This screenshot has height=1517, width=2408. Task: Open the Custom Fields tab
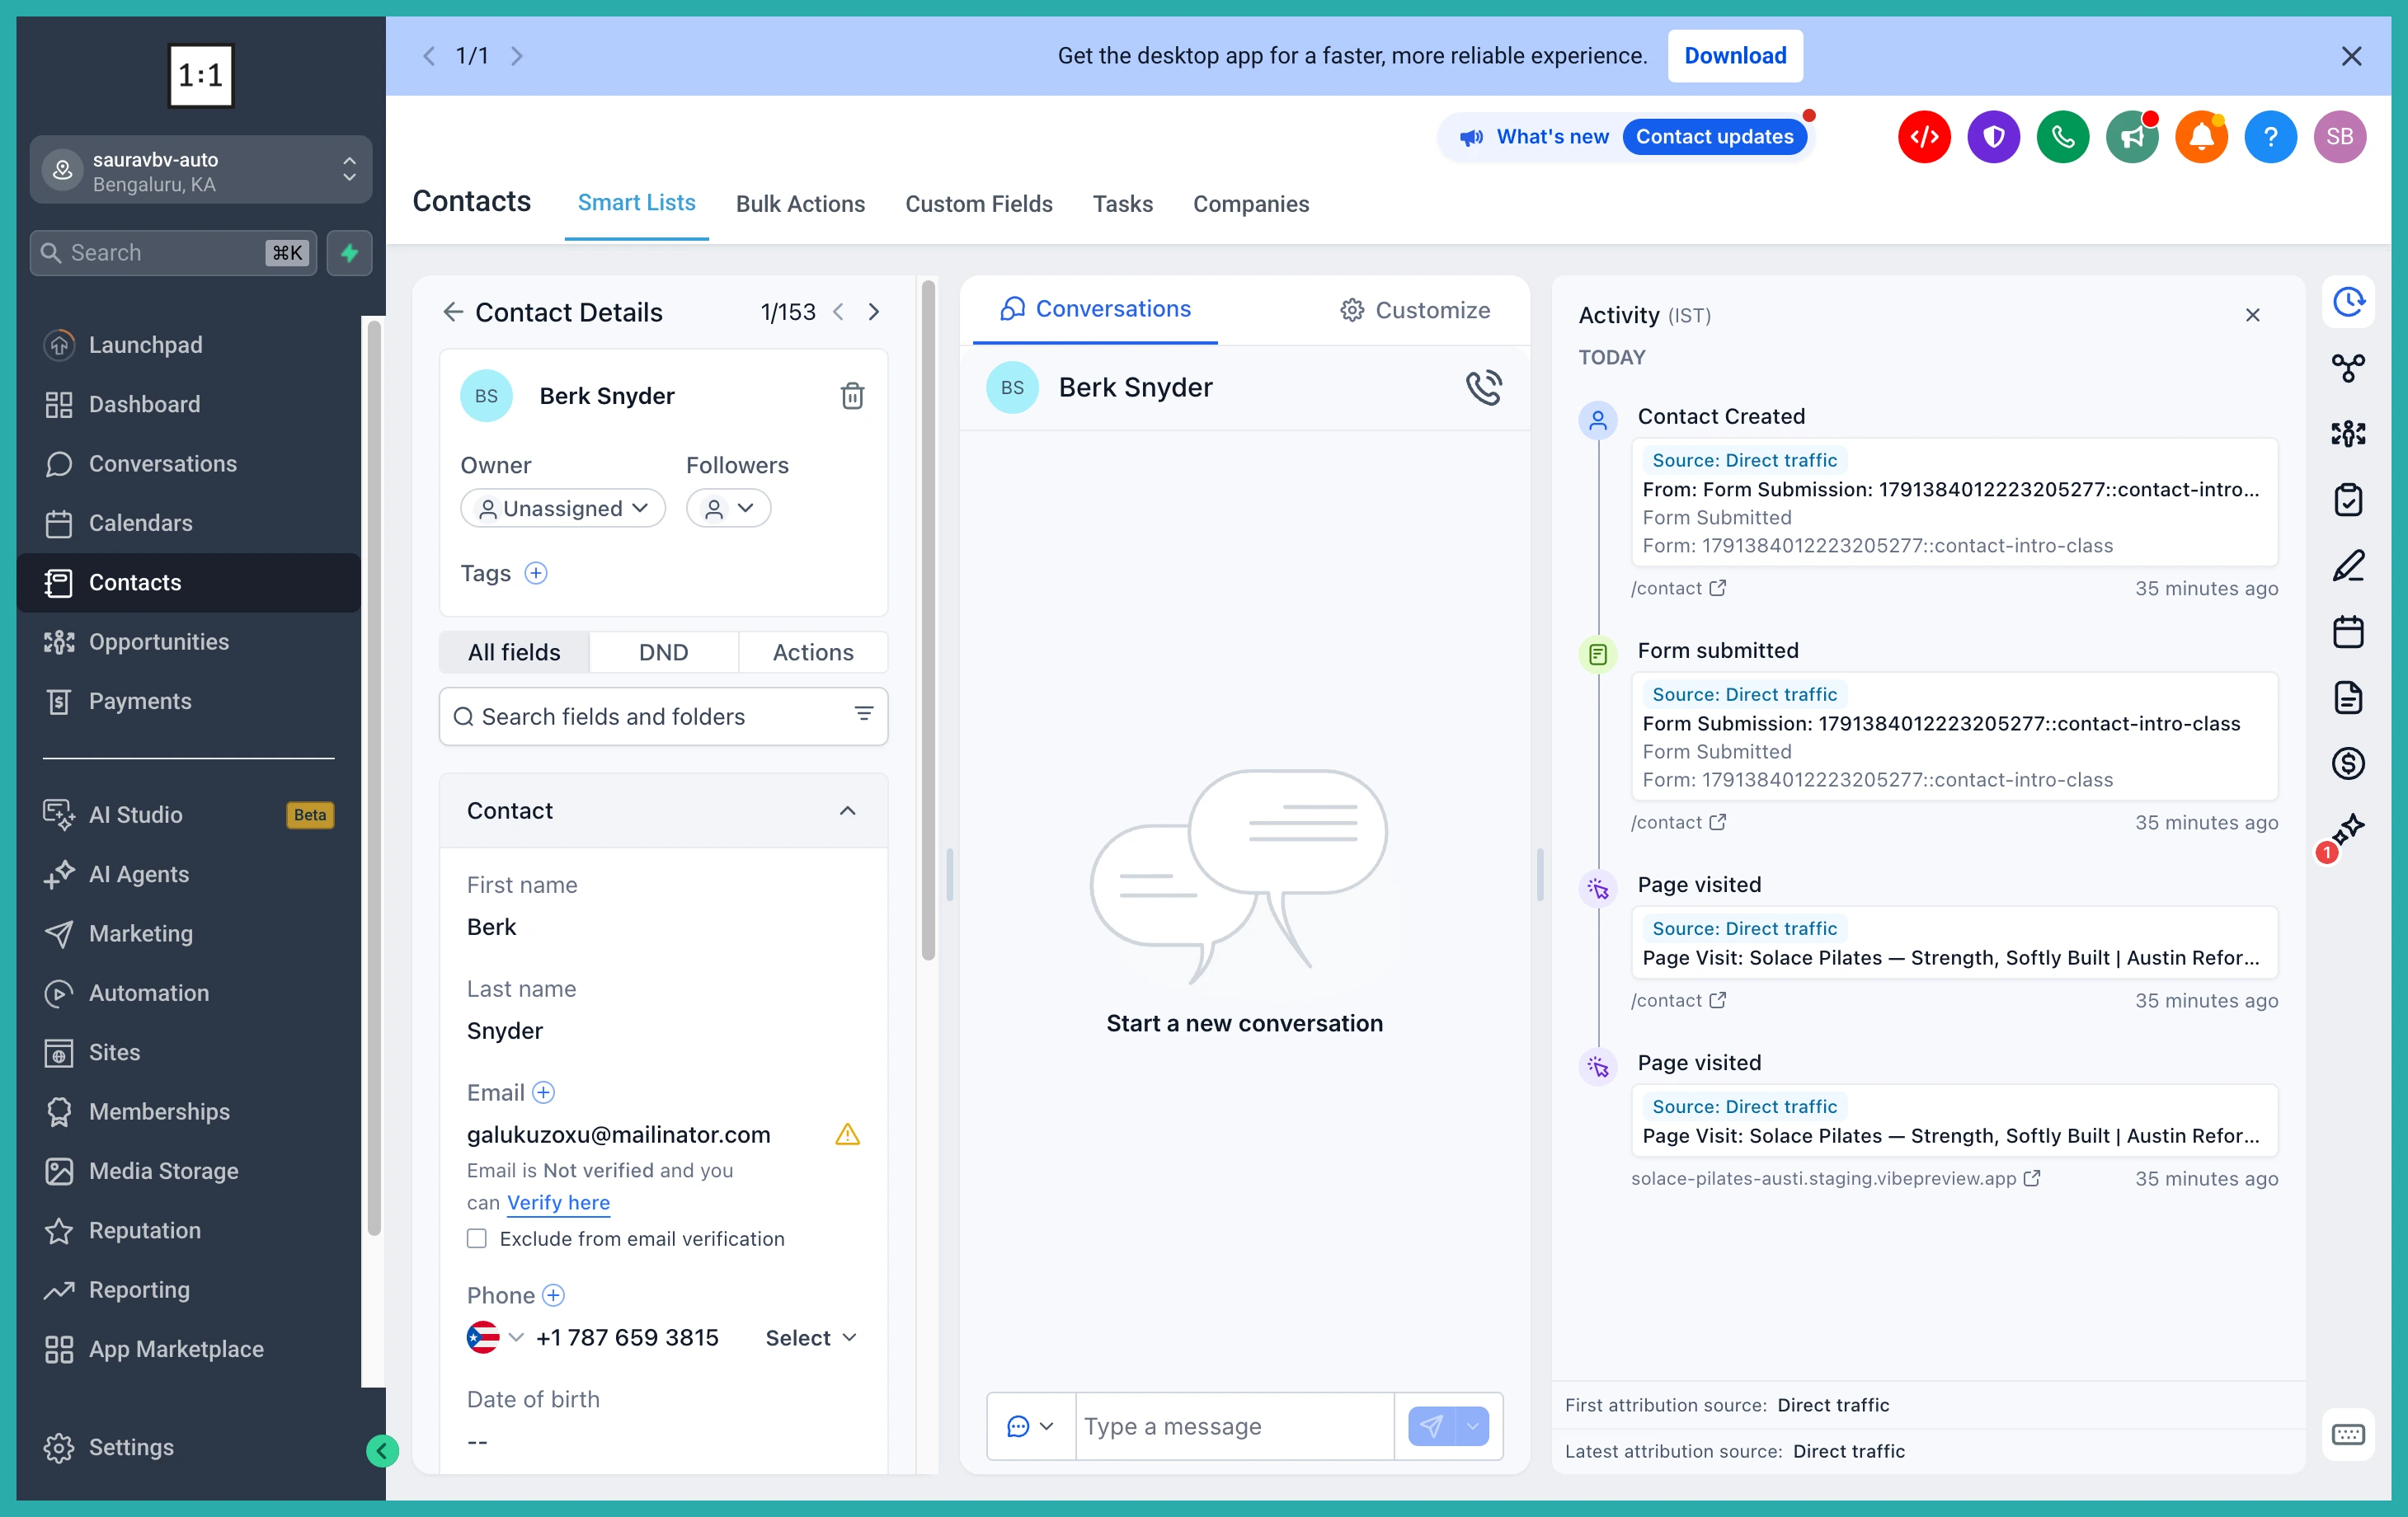pos(978,204)
